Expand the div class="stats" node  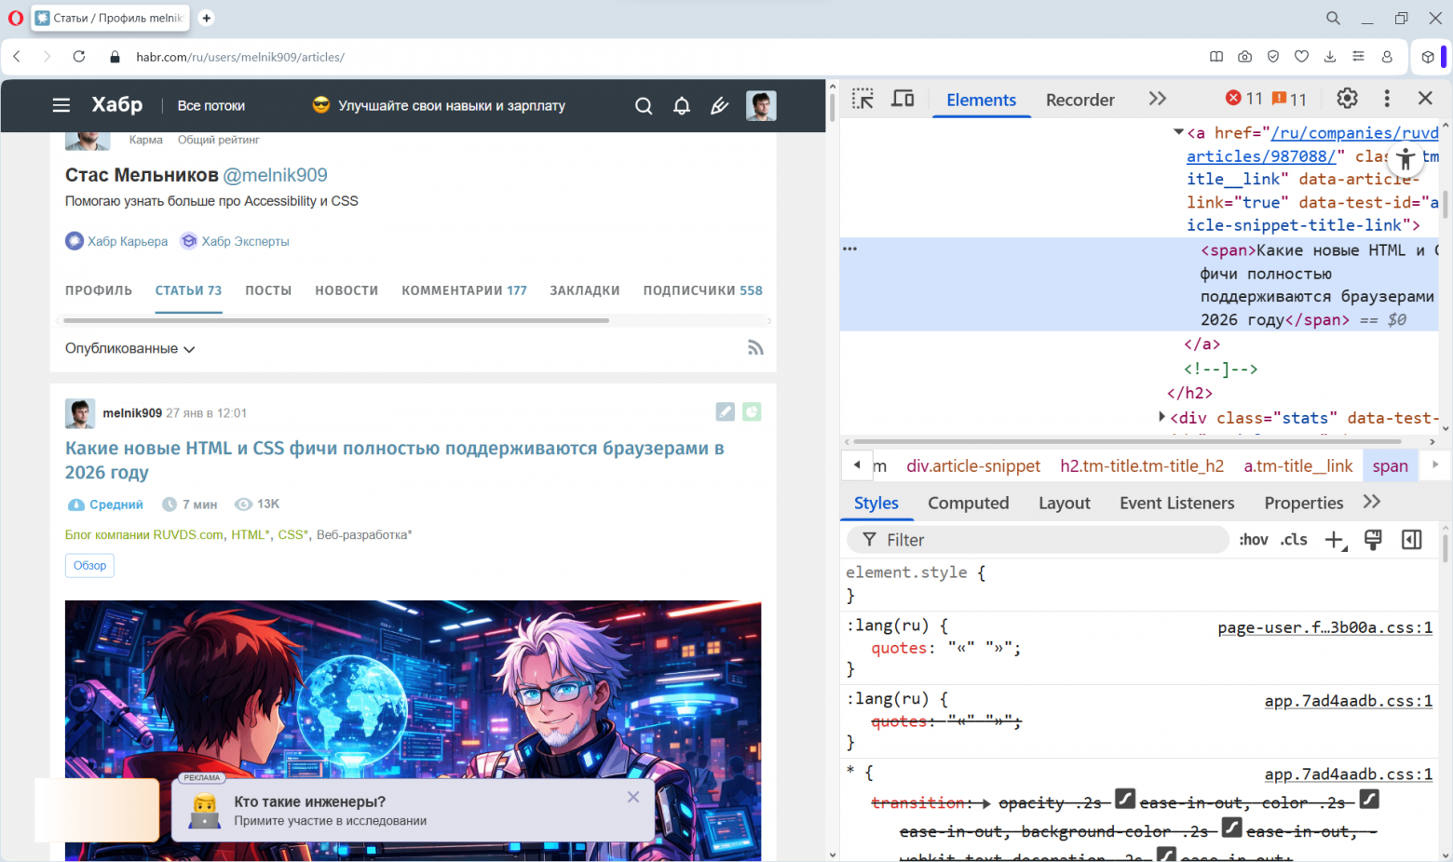1161,417
